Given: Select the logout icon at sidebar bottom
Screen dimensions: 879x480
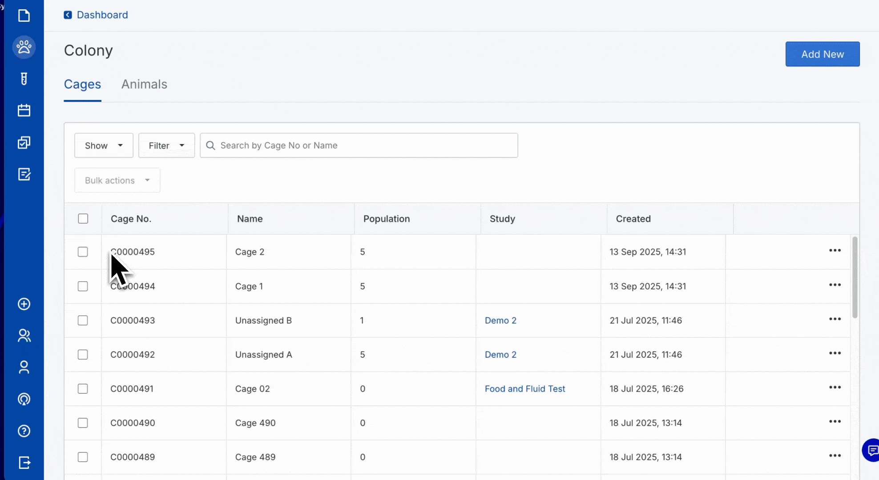Looking at the screenshot, I should (x=24, y=463).
